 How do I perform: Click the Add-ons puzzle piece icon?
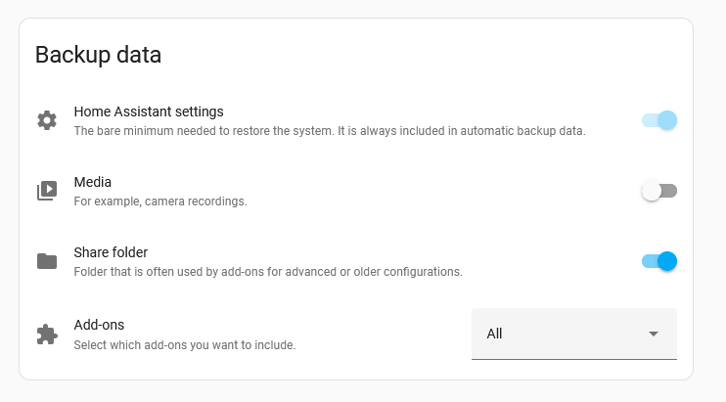[x=47, y=335]
